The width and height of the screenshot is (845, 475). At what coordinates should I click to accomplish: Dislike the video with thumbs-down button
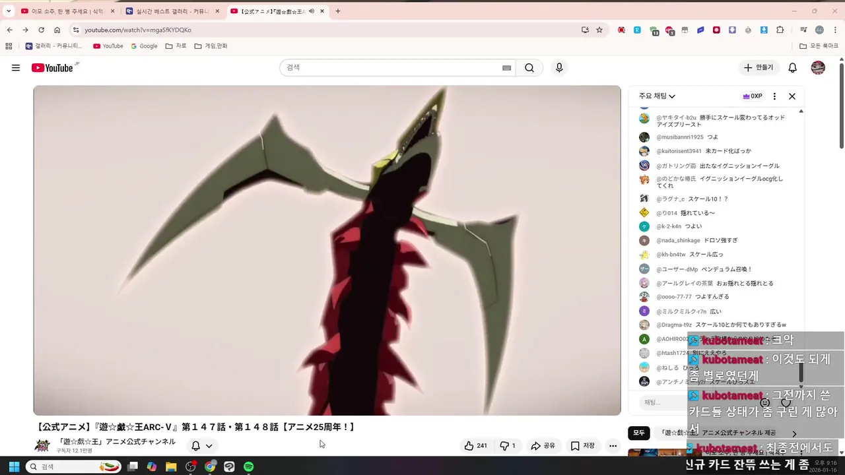tap(508, 446)
